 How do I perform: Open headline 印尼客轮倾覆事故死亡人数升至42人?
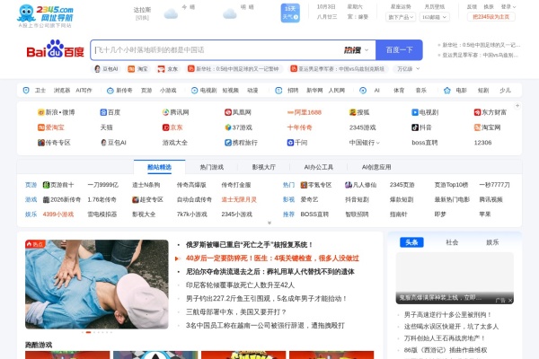[x=240, y=285]
